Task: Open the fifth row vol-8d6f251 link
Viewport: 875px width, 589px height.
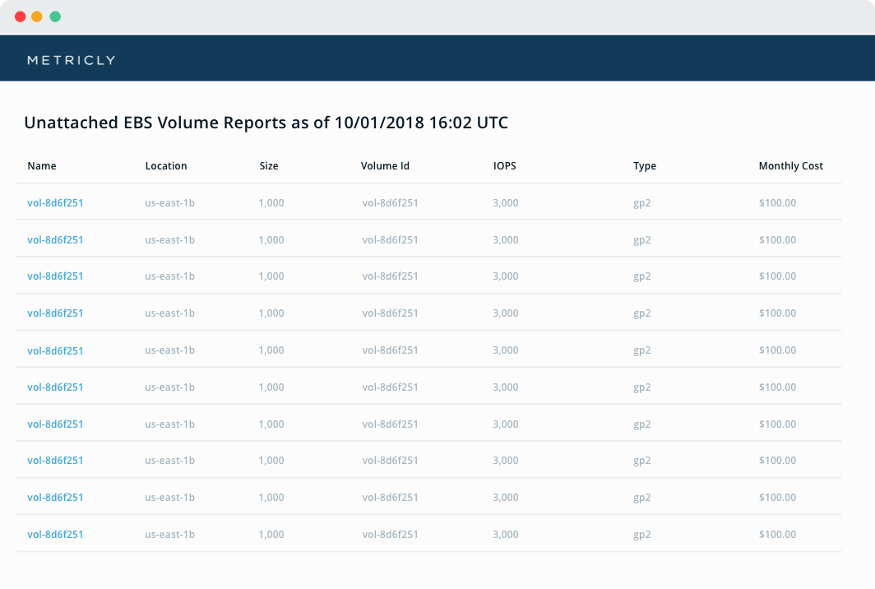Action: click(x=55, y=350)
